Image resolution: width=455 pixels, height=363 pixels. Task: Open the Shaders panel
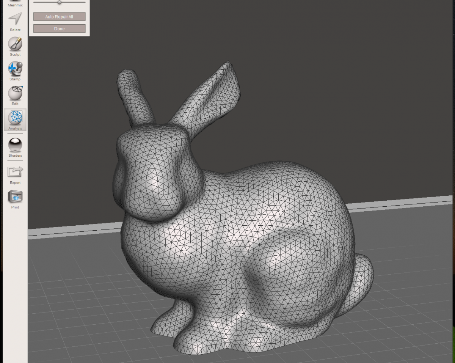tap(15, 147)
